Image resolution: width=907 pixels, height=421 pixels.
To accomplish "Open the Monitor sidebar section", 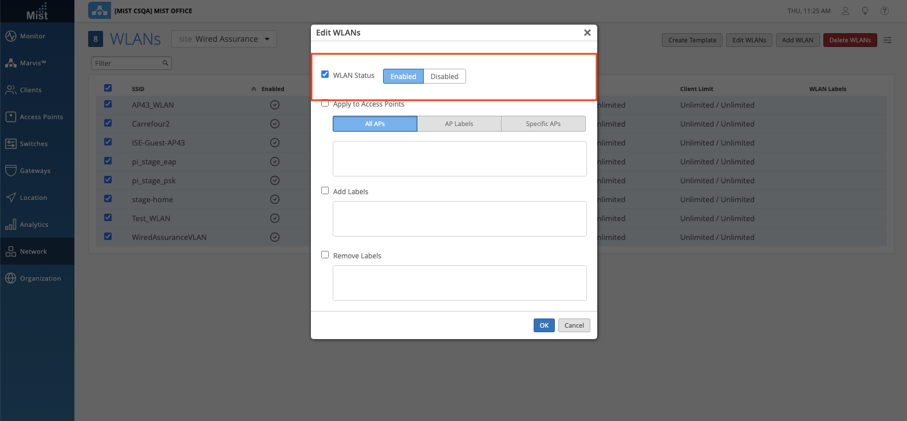I will [33, 36].
